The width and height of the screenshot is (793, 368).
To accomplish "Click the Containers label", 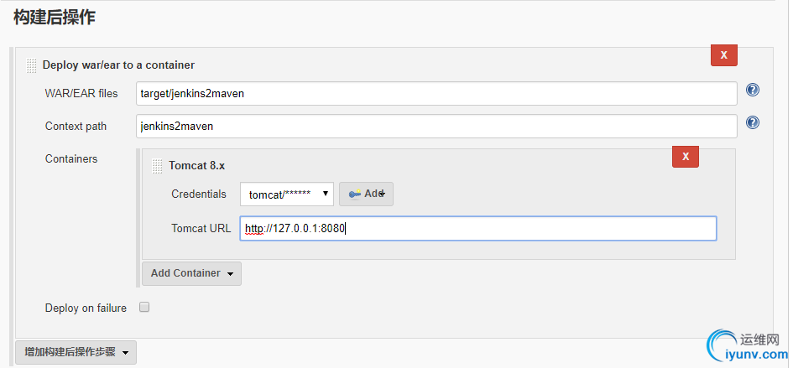I will (x=71, y=158).
